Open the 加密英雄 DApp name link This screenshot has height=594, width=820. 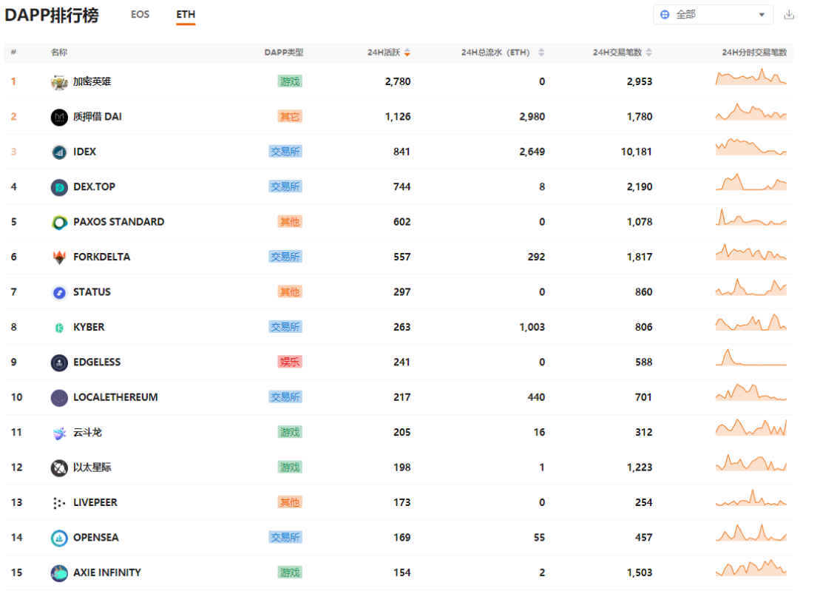pyautogui.click(x=92, y=81)
